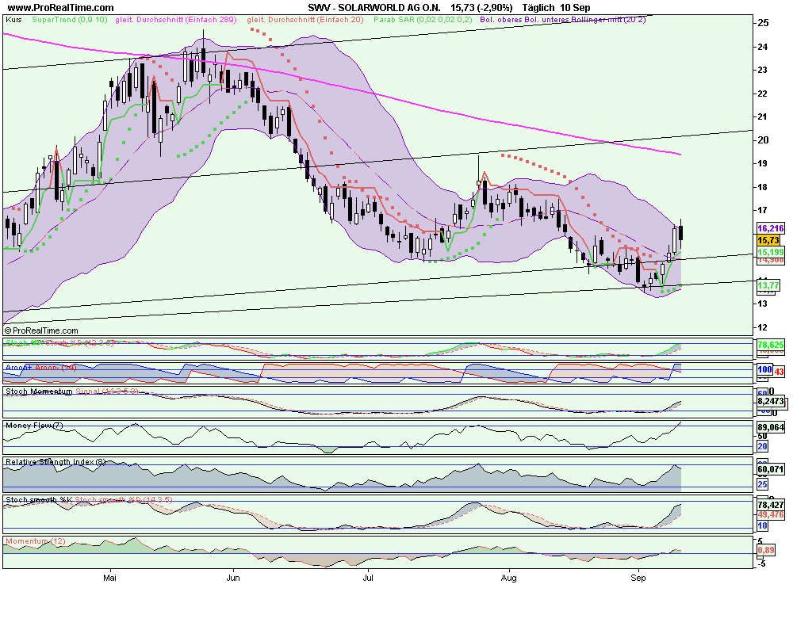Click the www.ProRealTime.com header text
793x634 pixels.
point(61,8)
